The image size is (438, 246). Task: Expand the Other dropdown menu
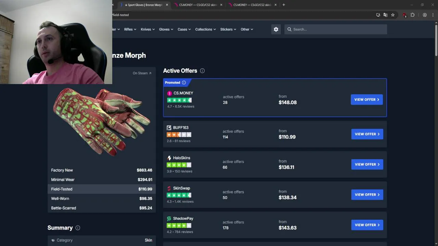[247, 29]
